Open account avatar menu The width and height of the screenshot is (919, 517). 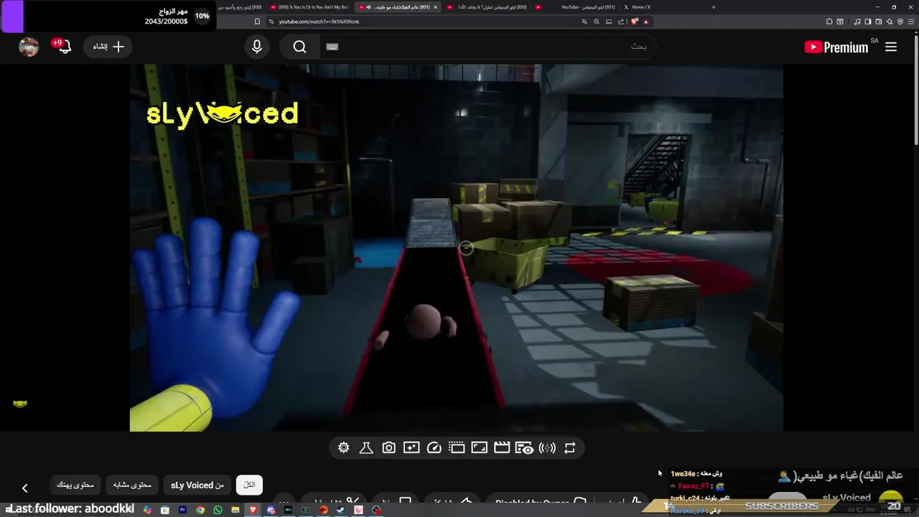pos(29,47)
